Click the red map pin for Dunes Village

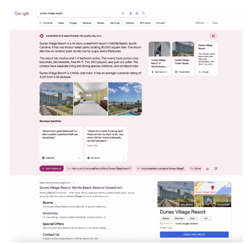pyautogui.click(x=213, y=188)
